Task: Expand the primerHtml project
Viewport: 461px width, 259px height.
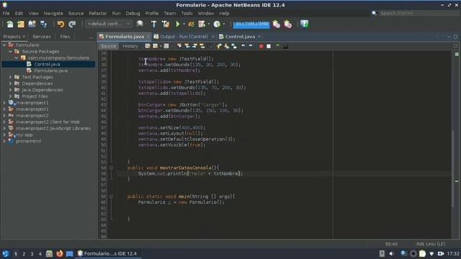Action: click(x=4, y=141)
